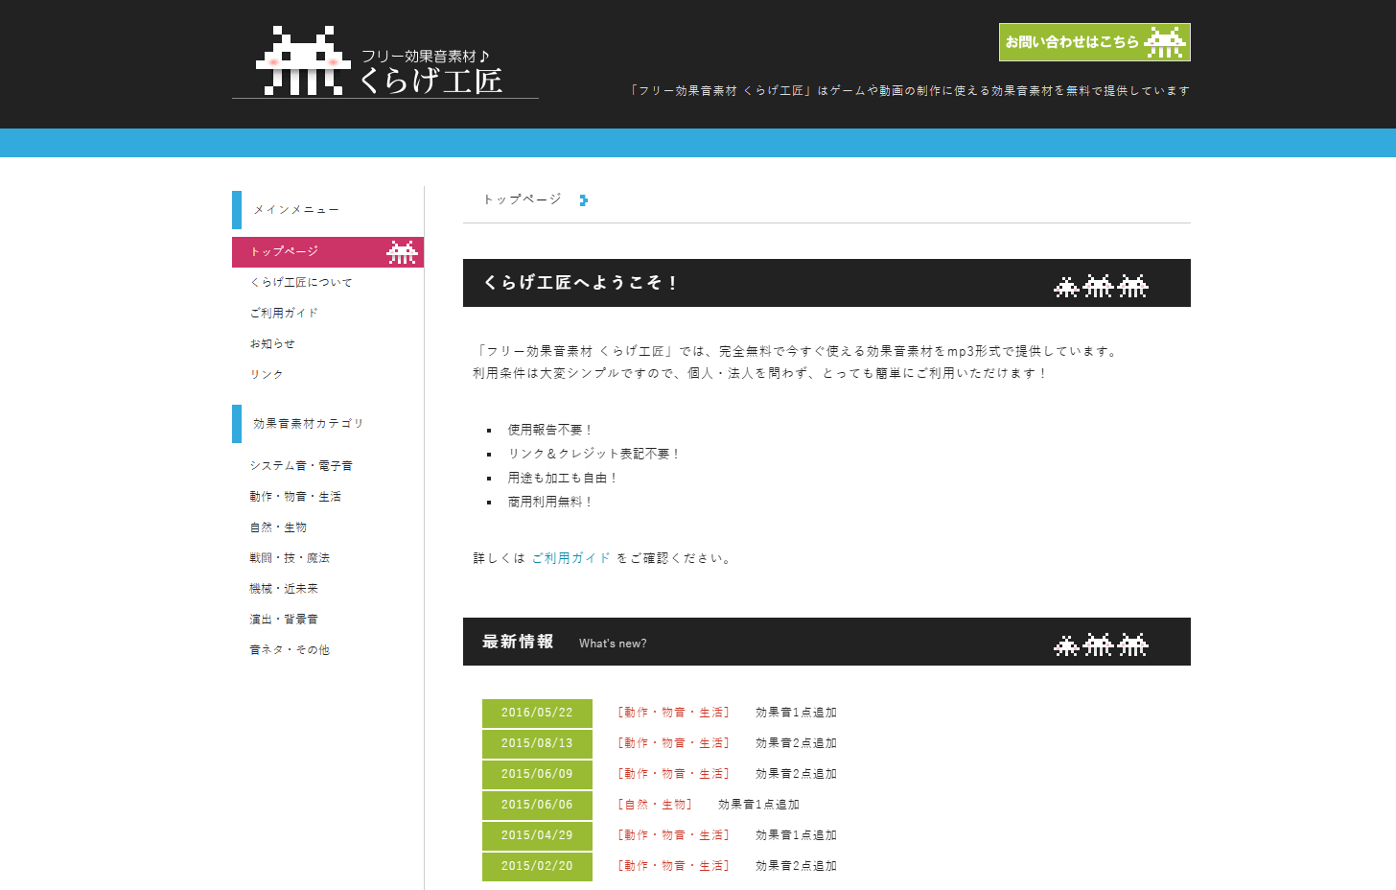Click 使用報告不要！ bullet text
The image size is (1396, 890).
tap(550, 430)
